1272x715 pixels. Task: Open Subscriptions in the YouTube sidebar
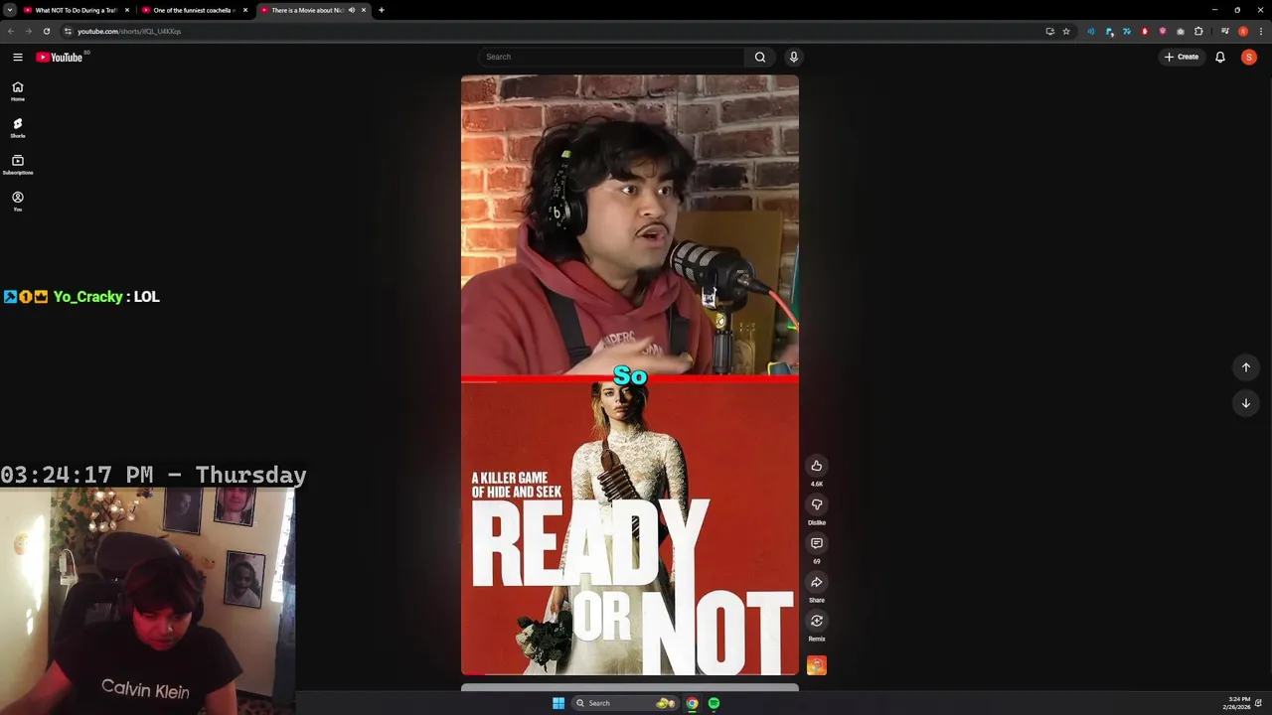click(17, 165)
